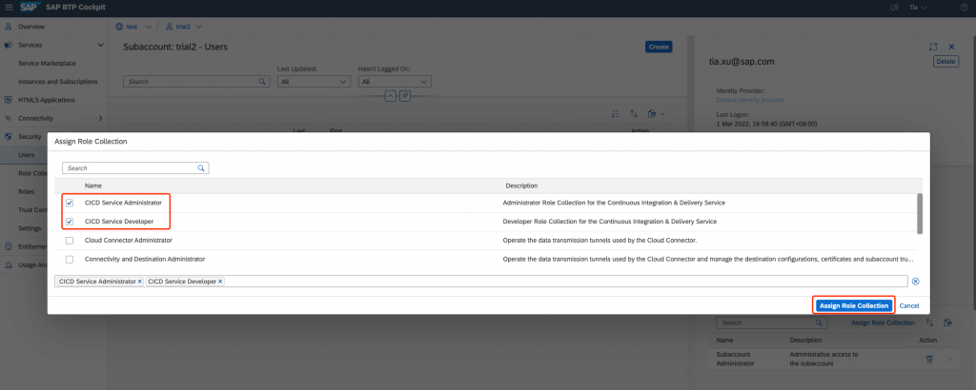Image resolution: width=976 pixels, height=390 pixels.
Task: Pin the filter header bar
Action: (x=404, y=96)
